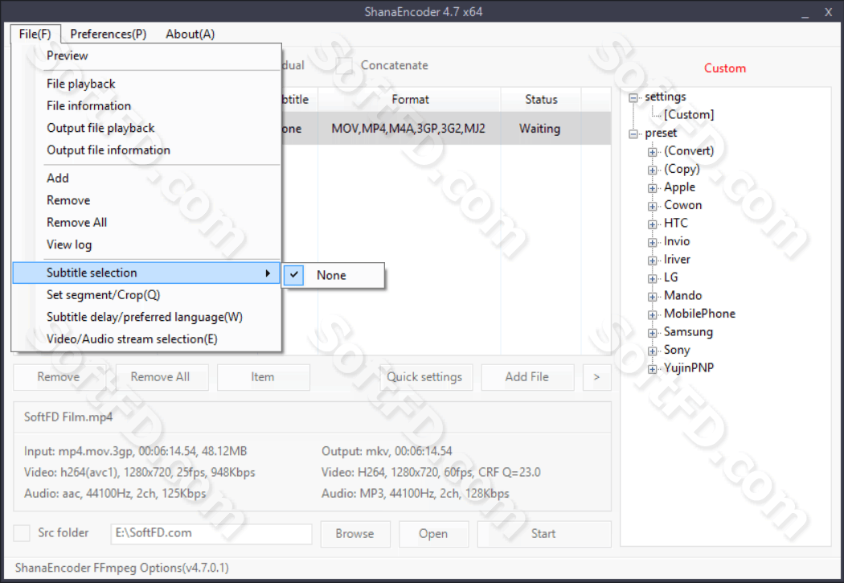This screenshot has width=844, height=583.
Task: Toggle the Concatenate checkbox
Action: click(x=344, y=66)
